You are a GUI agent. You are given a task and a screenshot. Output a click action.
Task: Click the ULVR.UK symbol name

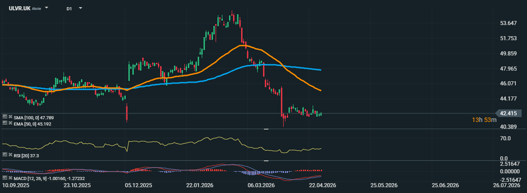20,8
